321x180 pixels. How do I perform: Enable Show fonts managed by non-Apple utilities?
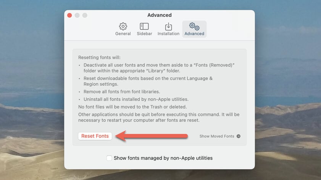click(109, 158)
